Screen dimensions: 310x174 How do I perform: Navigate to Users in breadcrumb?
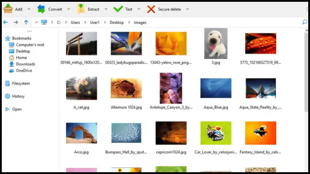[76, 23]
